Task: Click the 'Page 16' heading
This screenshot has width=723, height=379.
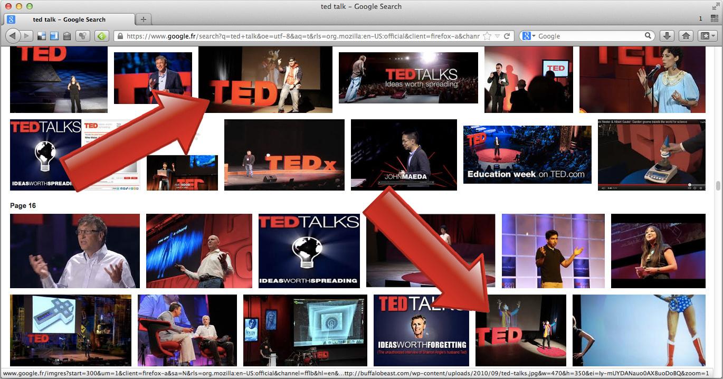Action: click(23, 205)
